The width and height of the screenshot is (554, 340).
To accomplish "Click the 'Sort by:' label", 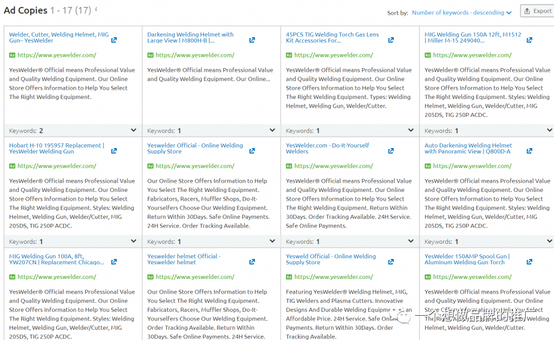I will point(398,13).
